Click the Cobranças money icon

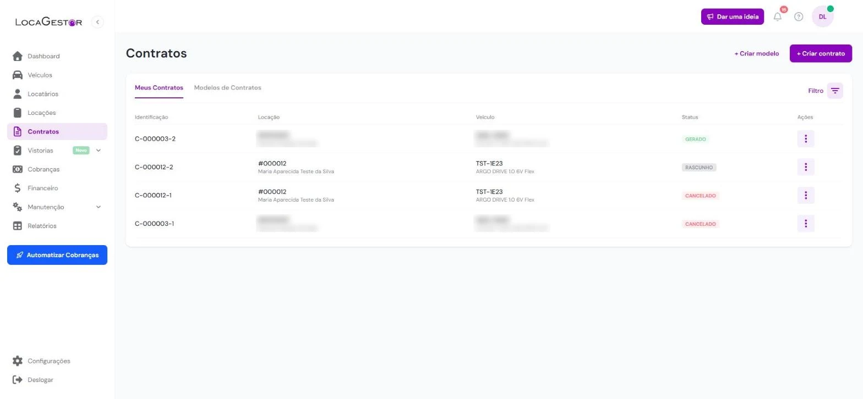18,169
